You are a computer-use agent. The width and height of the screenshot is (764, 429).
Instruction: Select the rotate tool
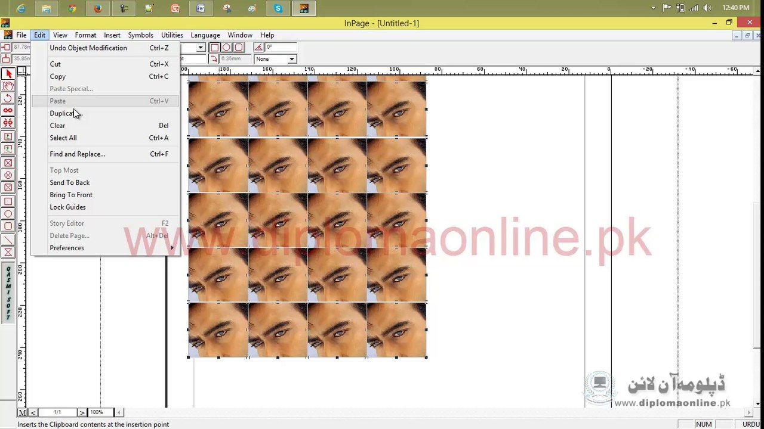pos(8,98)
